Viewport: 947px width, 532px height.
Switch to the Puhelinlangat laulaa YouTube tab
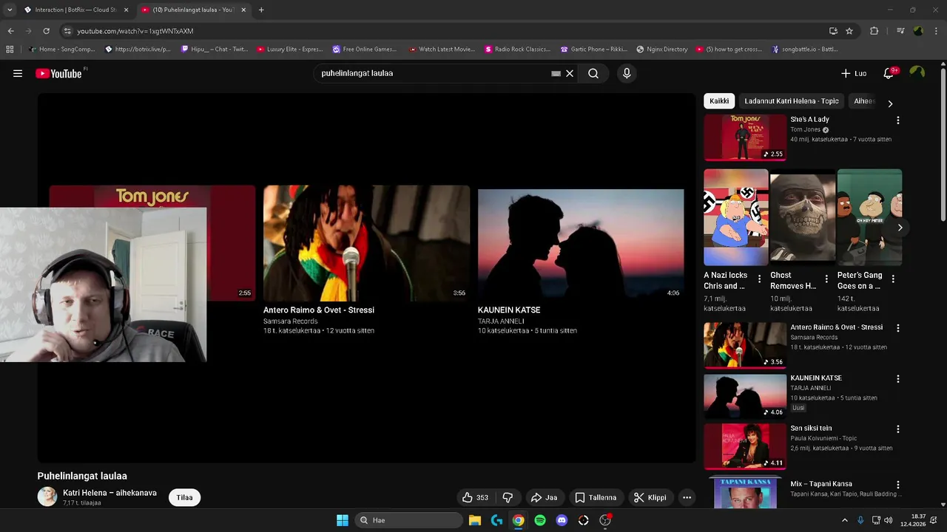194,10
